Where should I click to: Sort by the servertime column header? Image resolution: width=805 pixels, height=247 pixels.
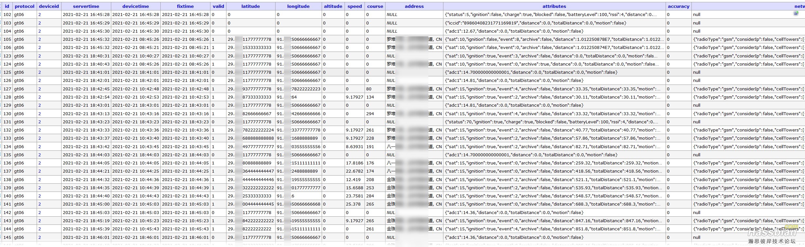pos(86,6)
